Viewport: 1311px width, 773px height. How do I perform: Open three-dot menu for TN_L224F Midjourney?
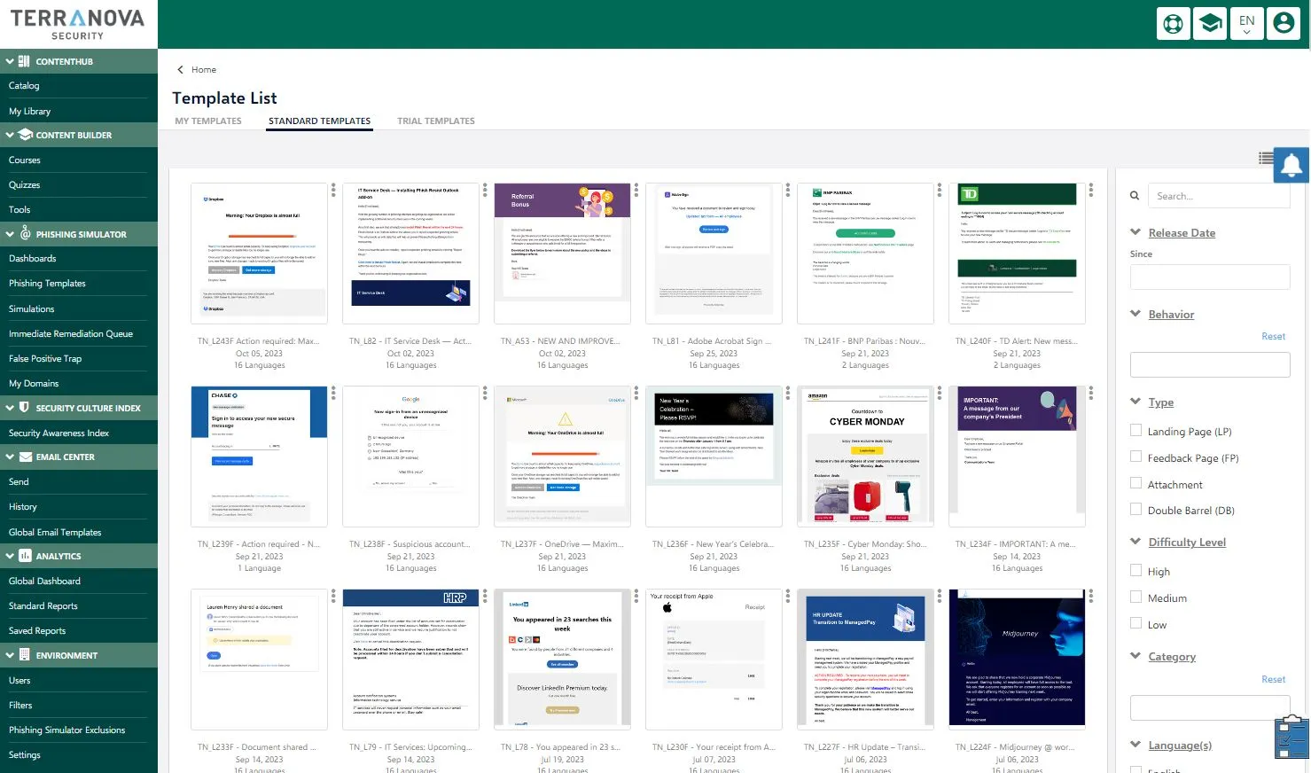1091,596
